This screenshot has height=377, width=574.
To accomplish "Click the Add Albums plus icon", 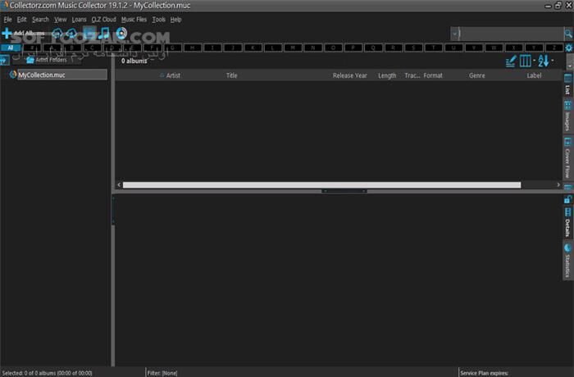I will tap(7, 34).
